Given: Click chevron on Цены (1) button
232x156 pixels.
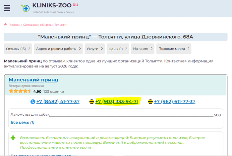Looking at the screenshot, I should (x=126, y=48).
